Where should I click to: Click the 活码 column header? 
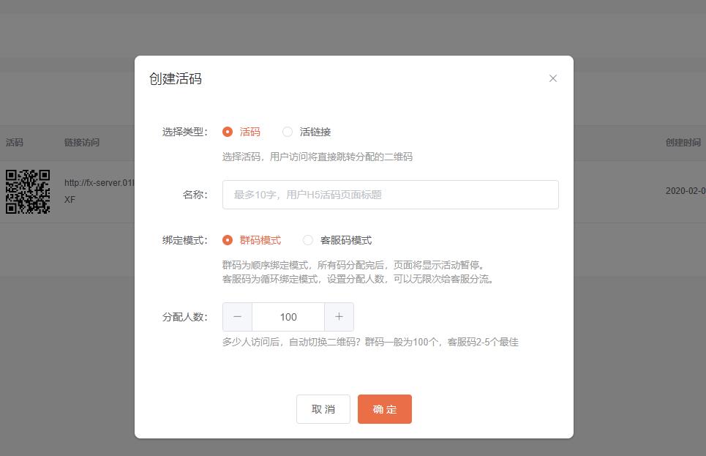(x=15, y=143)
